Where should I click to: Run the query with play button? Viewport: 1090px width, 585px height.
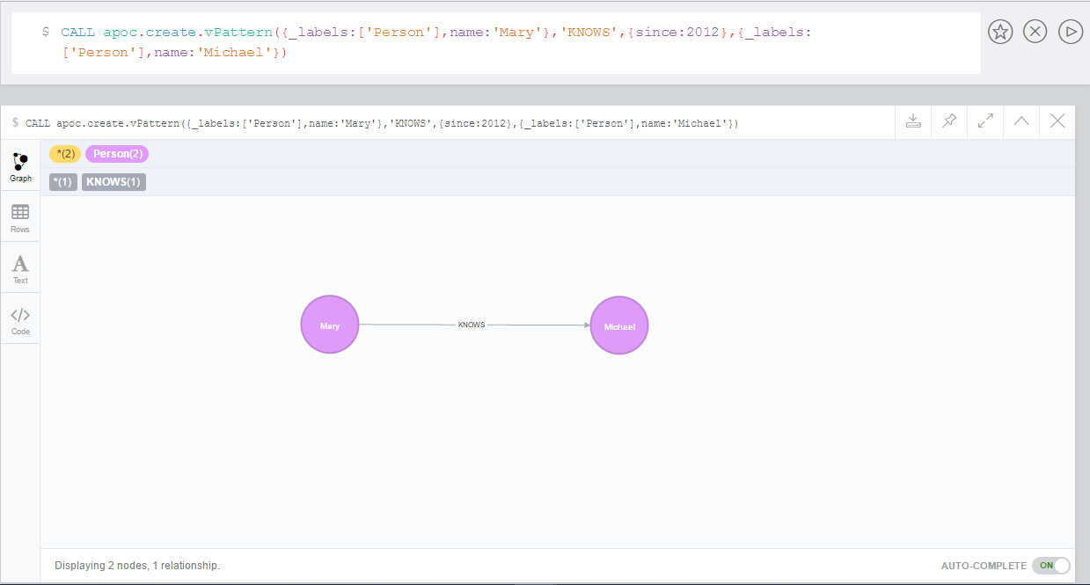tap(1071, 33)
